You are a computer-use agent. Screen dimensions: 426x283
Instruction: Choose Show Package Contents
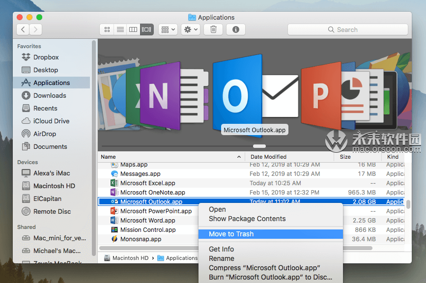271,219
